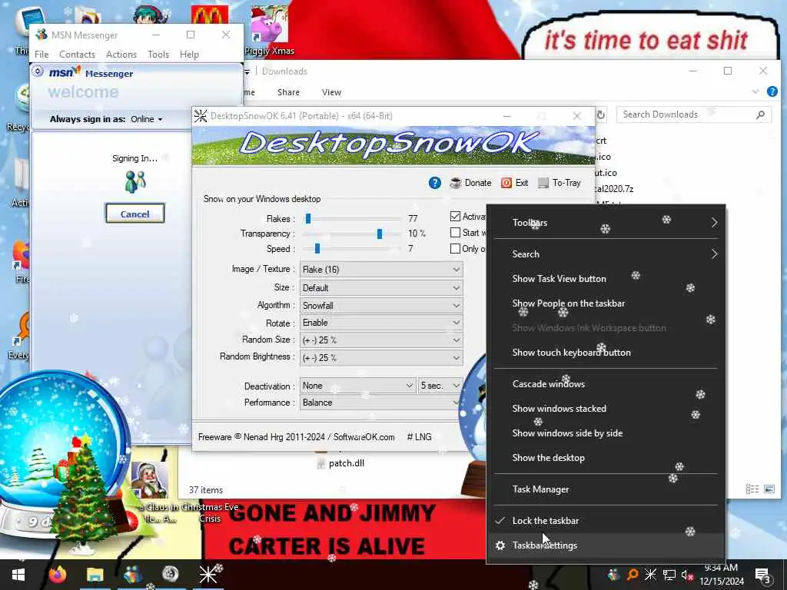The width and height of the screenshot is (787, 590).
Task: Open the 5 sec. dropdown
Action: tap(440, 386)
